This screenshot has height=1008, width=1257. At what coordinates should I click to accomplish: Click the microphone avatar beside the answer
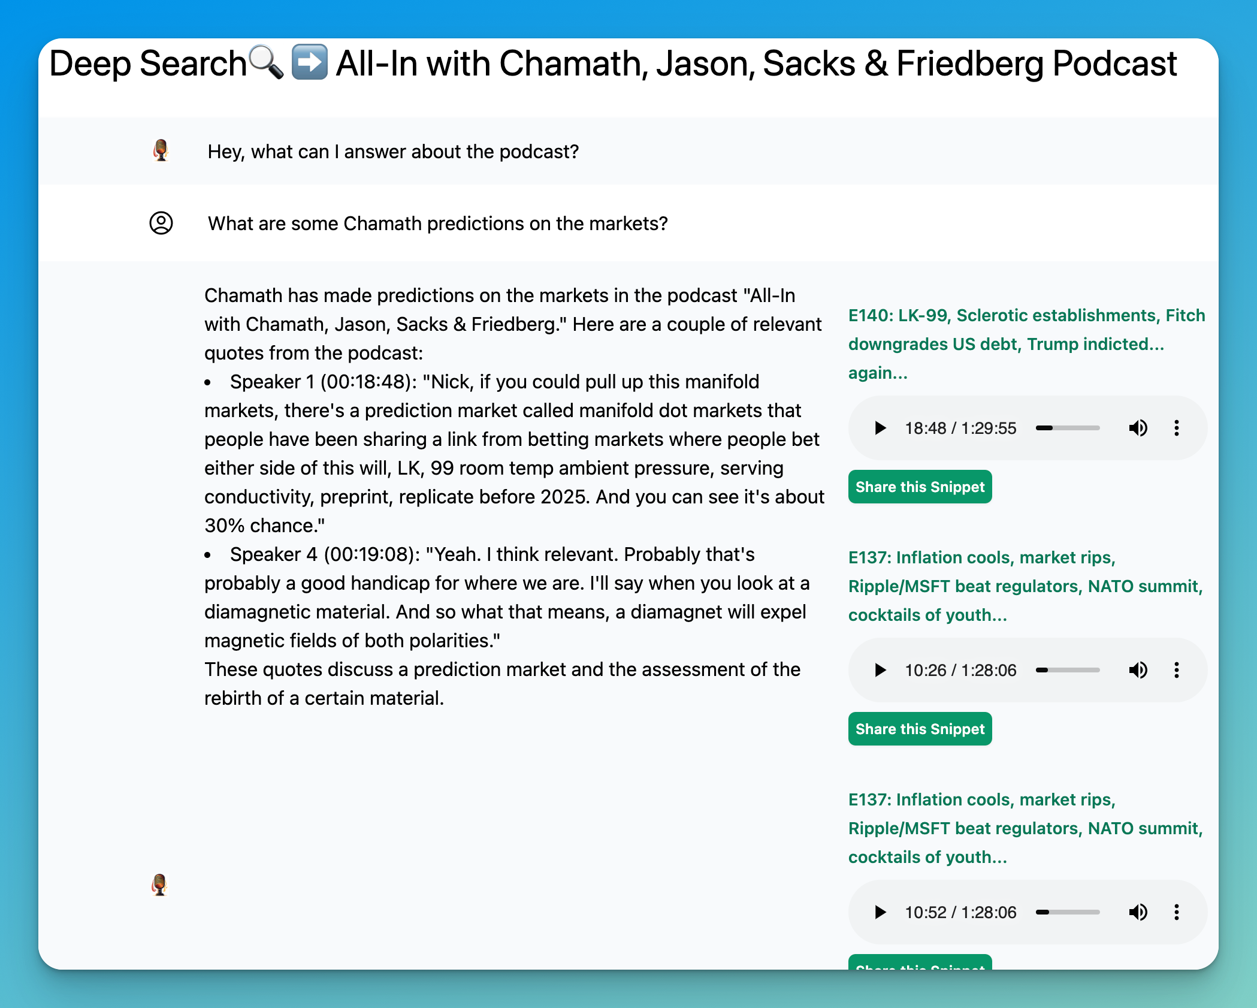pos(159,885)
